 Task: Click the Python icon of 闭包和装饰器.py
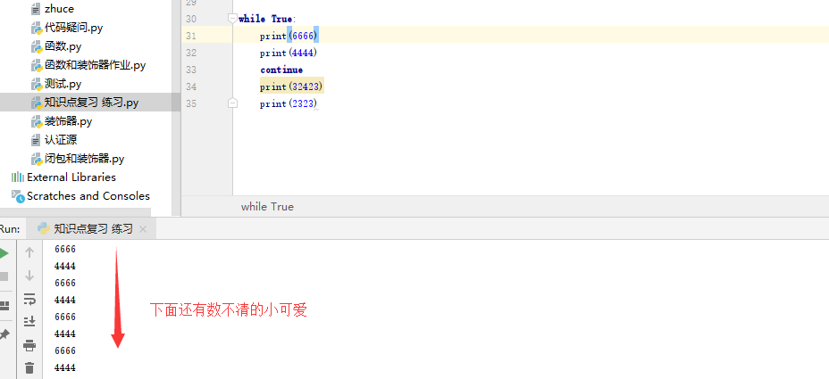pos(37,159)
